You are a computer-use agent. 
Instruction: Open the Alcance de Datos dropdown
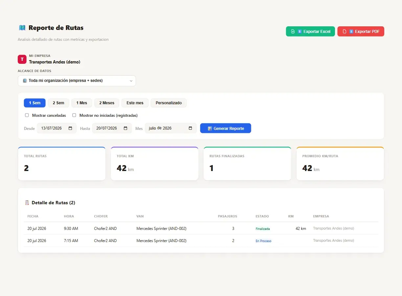(77, 81)
